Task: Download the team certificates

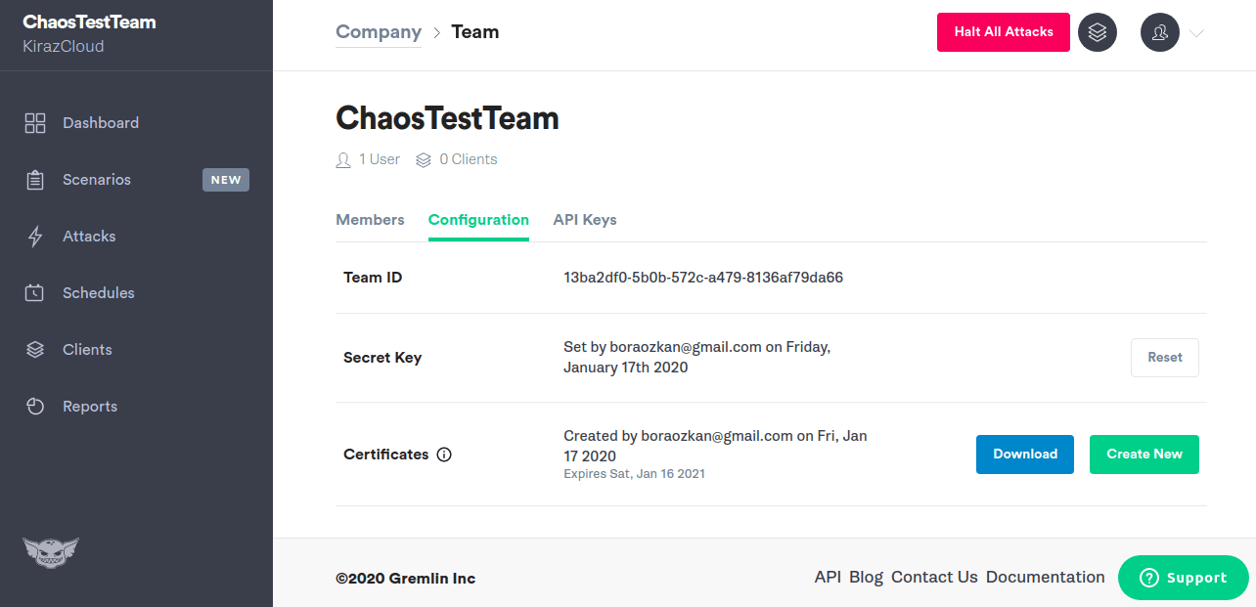Action: 1025,455
